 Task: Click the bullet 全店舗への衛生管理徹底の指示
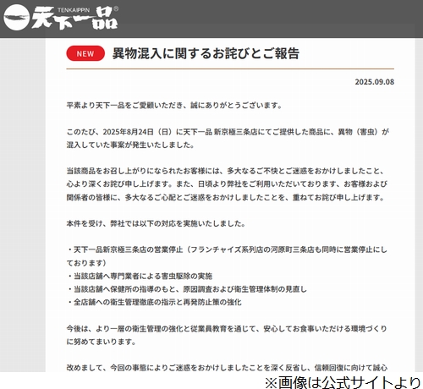click(x=154, y=302)
